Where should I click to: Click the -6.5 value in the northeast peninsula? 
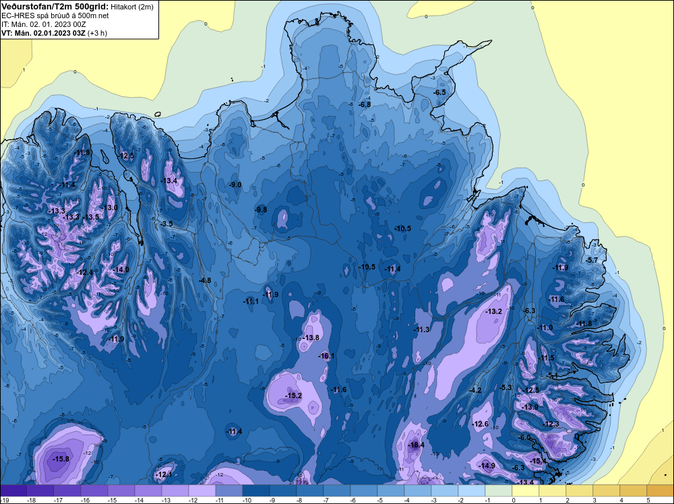click(439, 92)
